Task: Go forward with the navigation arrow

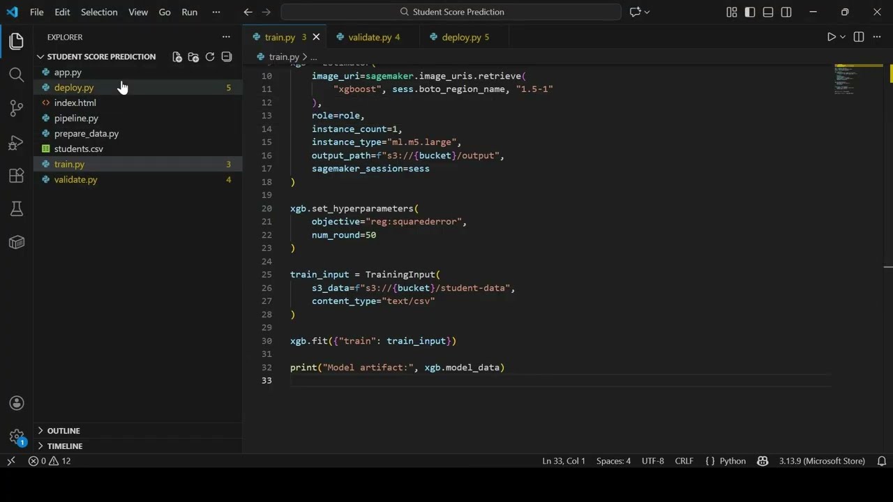Action: click(x=267, y=12)
